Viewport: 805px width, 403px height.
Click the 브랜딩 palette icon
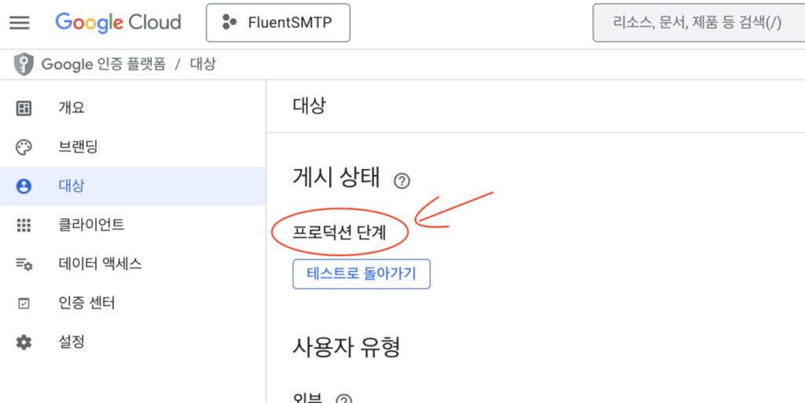pyautogui.click(x=24, y=148)
